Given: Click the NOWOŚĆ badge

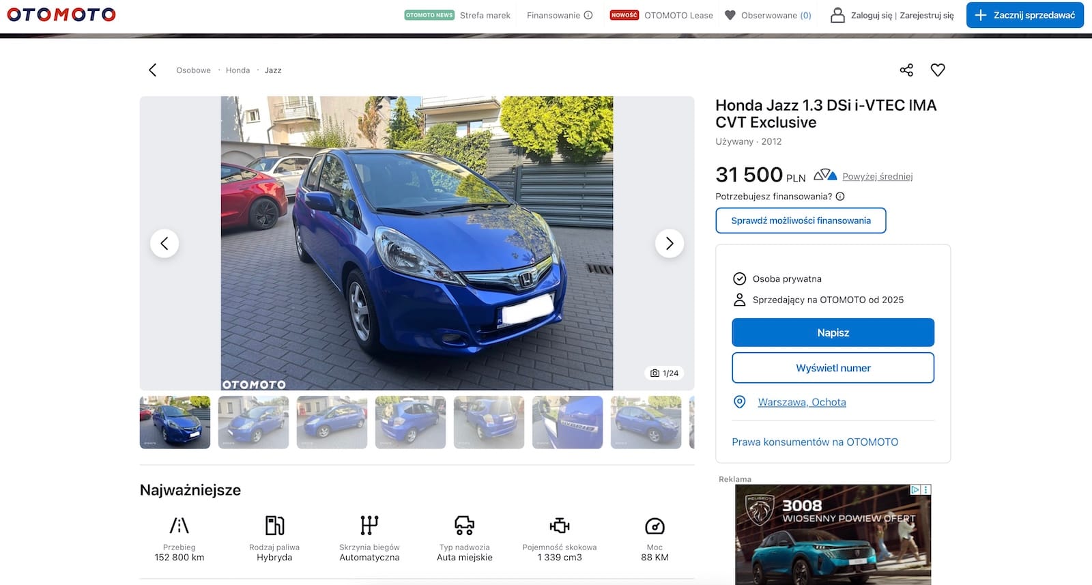Looking at the screenshot, I should pos(624,15).
